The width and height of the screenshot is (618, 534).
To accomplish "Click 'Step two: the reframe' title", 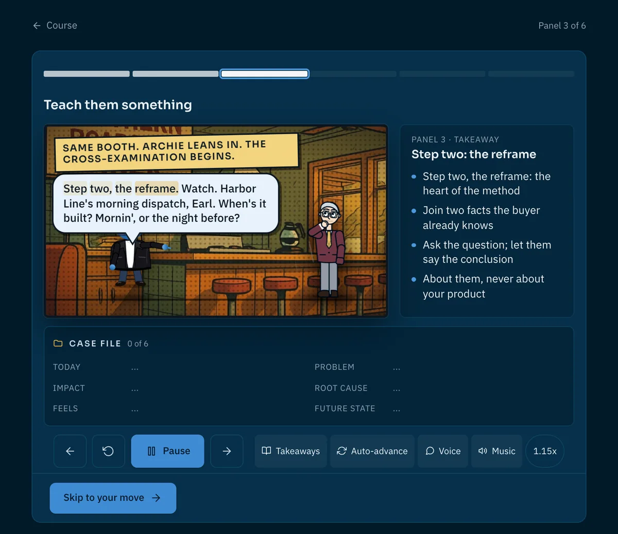I will 474,154.
